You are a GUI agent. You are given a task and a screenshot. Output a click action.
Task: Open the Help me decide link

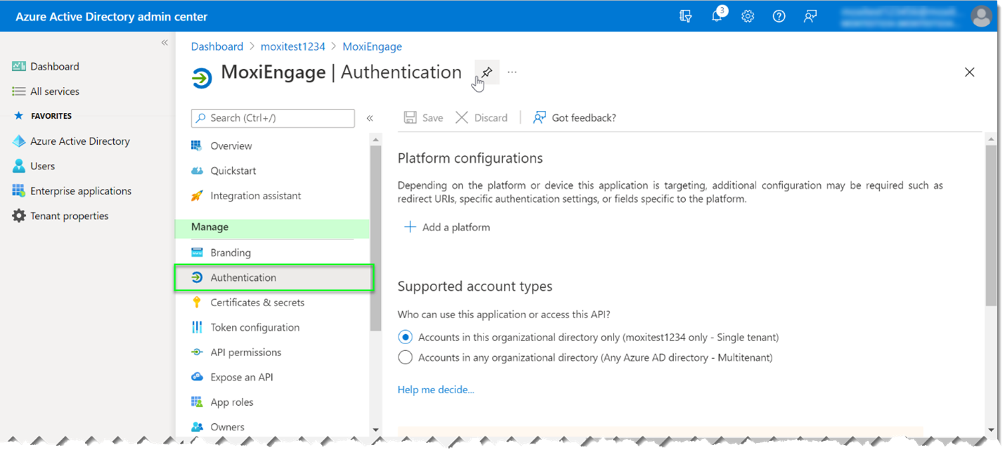[436, 390]
